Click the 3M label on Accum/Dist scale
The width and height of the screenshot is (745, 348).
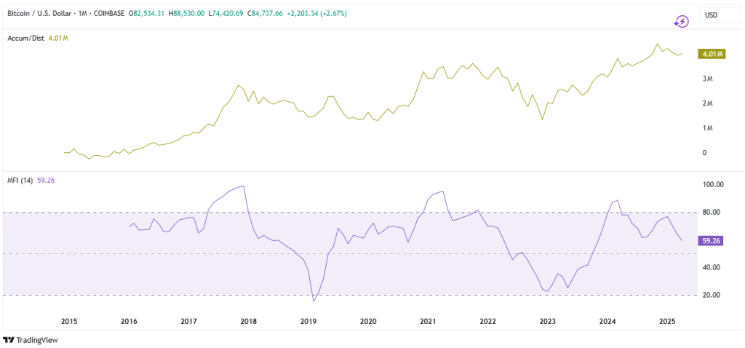click(x=709, y=79)
